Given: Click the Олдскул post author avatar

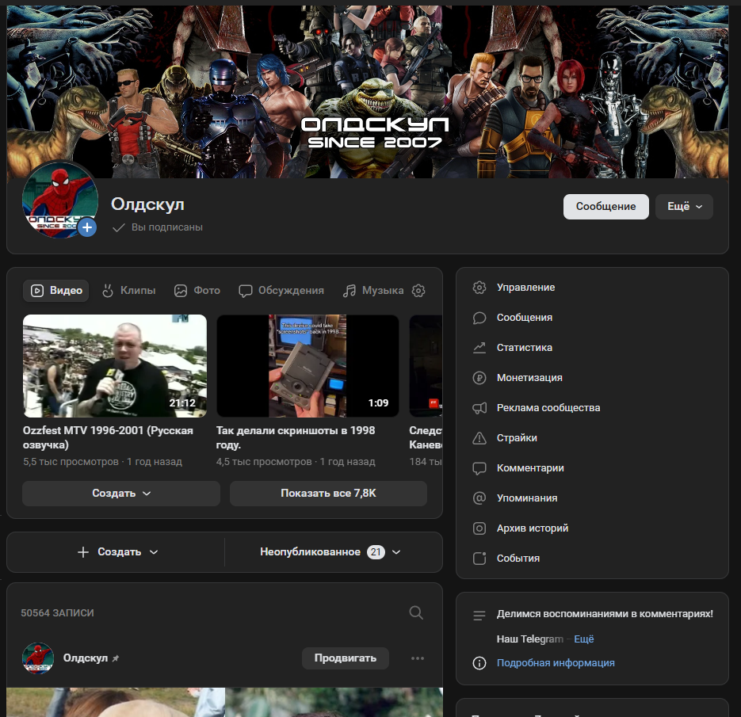Looking at the screenshot, I should pyautogui.click(x=38, y=658).
